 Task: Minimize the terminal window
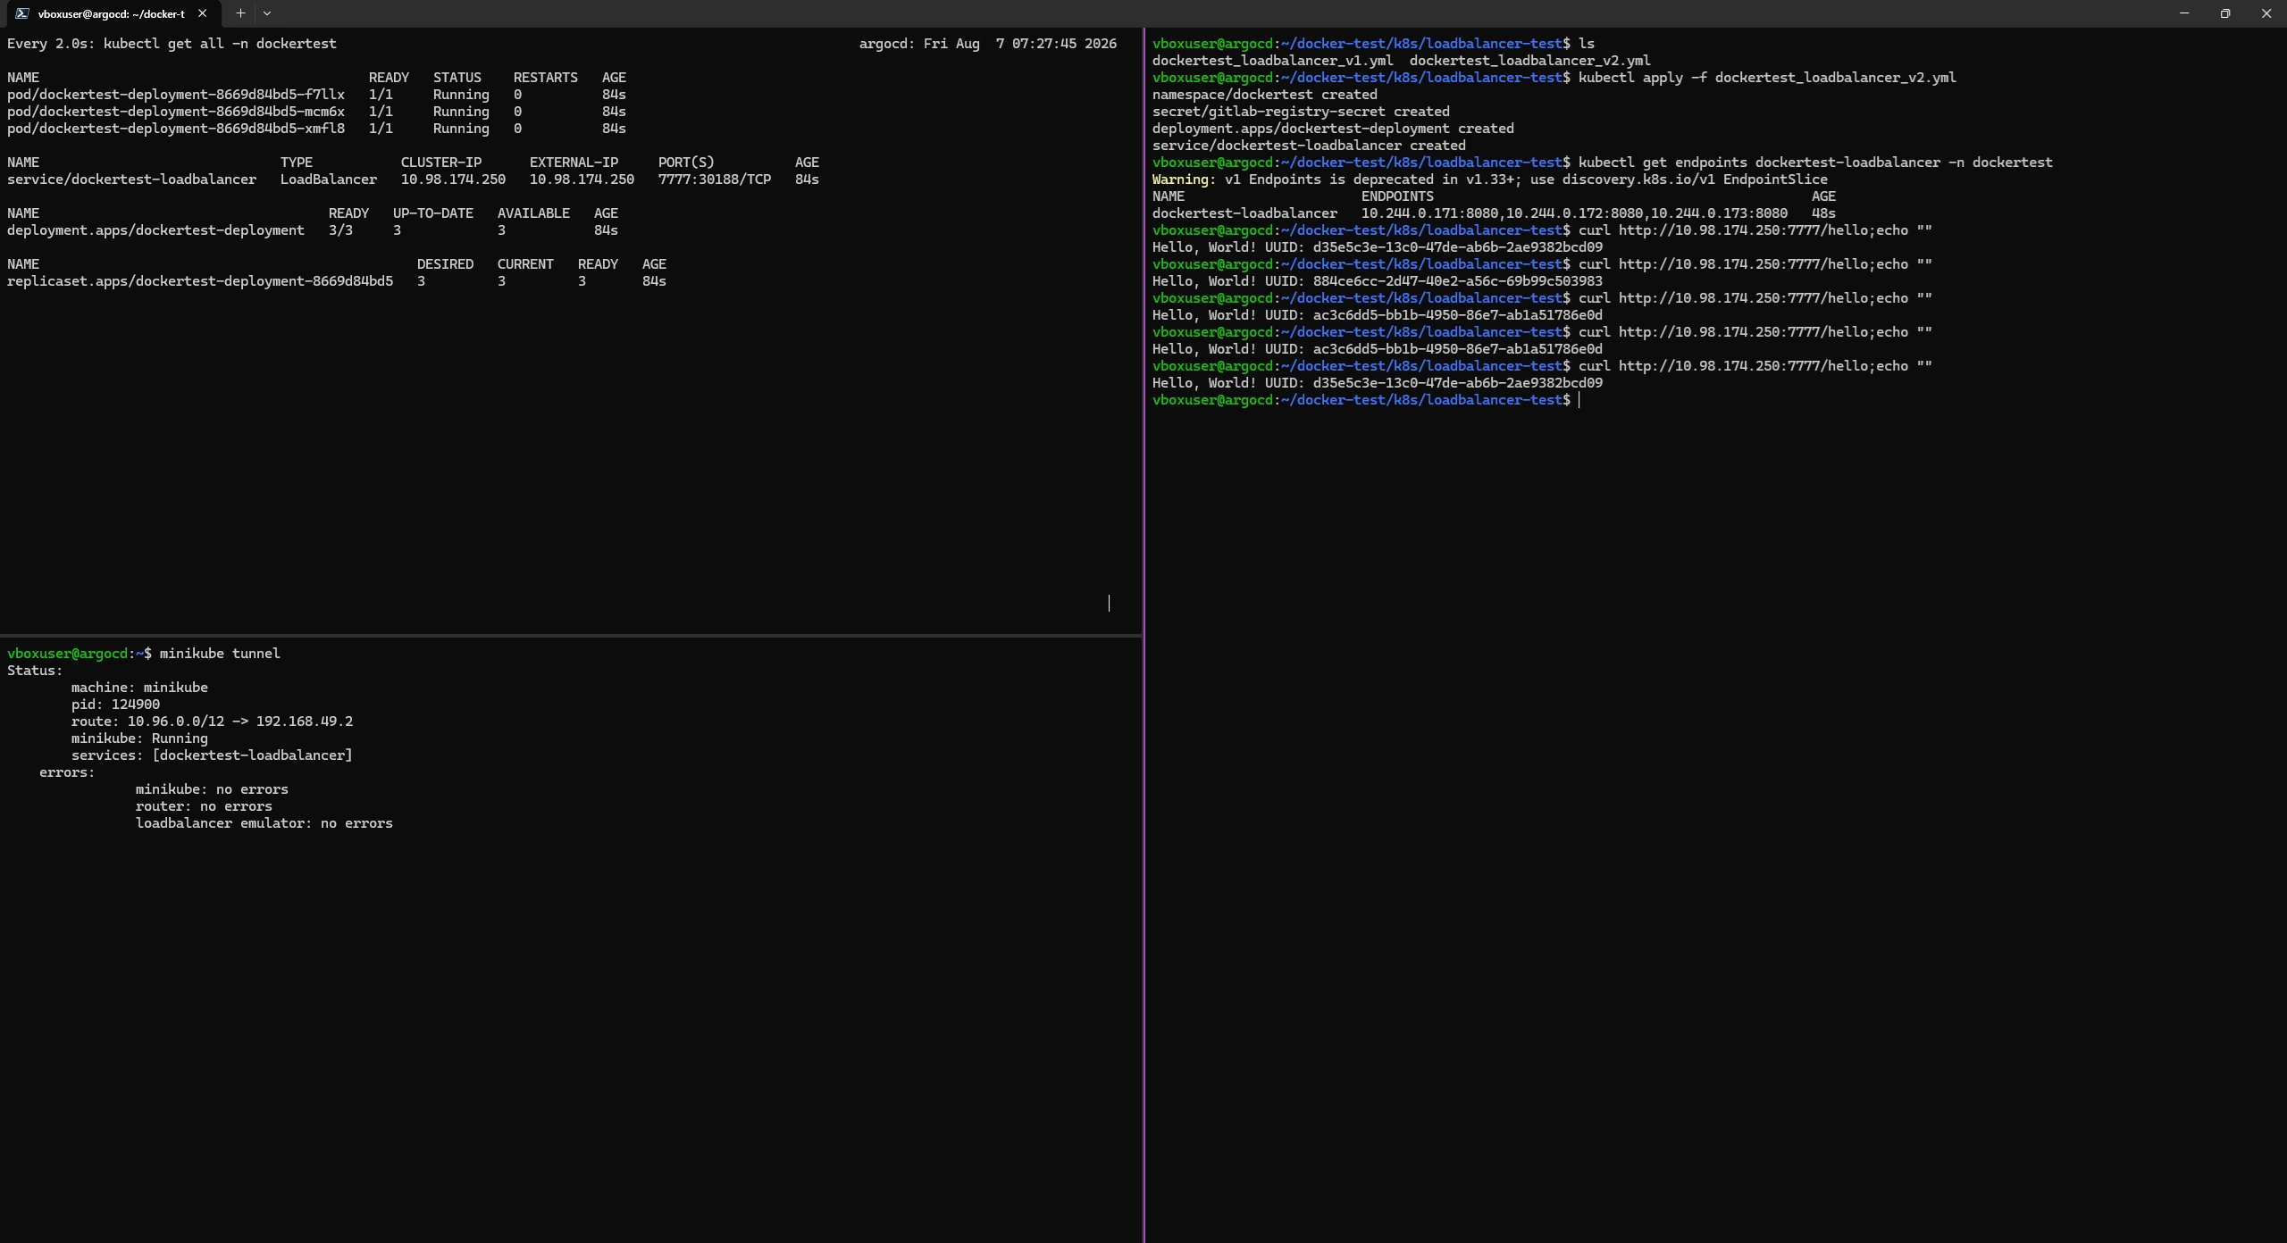click(2184, 13)
